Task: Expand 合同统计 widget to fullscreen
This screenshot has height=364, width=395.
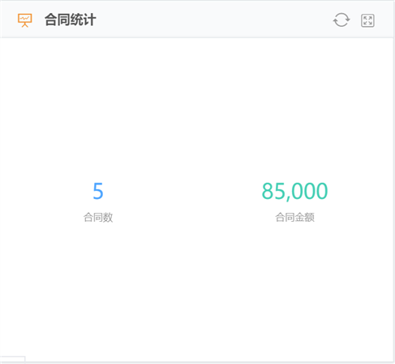Action: (x=367, y=20)
